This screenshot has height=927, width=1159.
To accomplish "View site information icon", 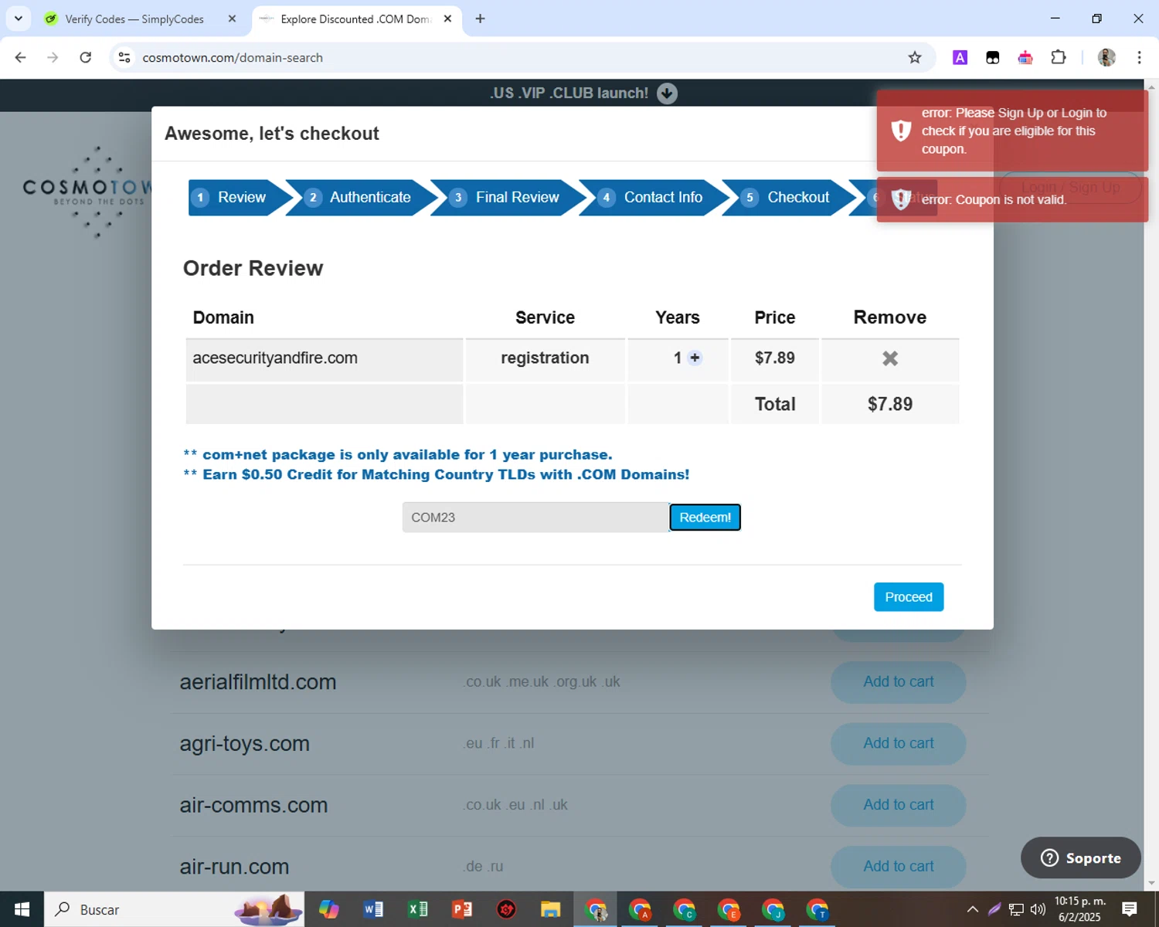I will [124, 58].
